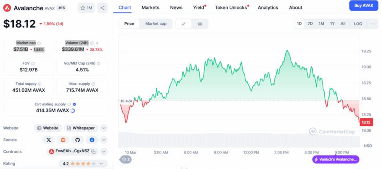Click the Buy AVAX button
This screenshot has width=382, height=169.
(x=363, y=6)
